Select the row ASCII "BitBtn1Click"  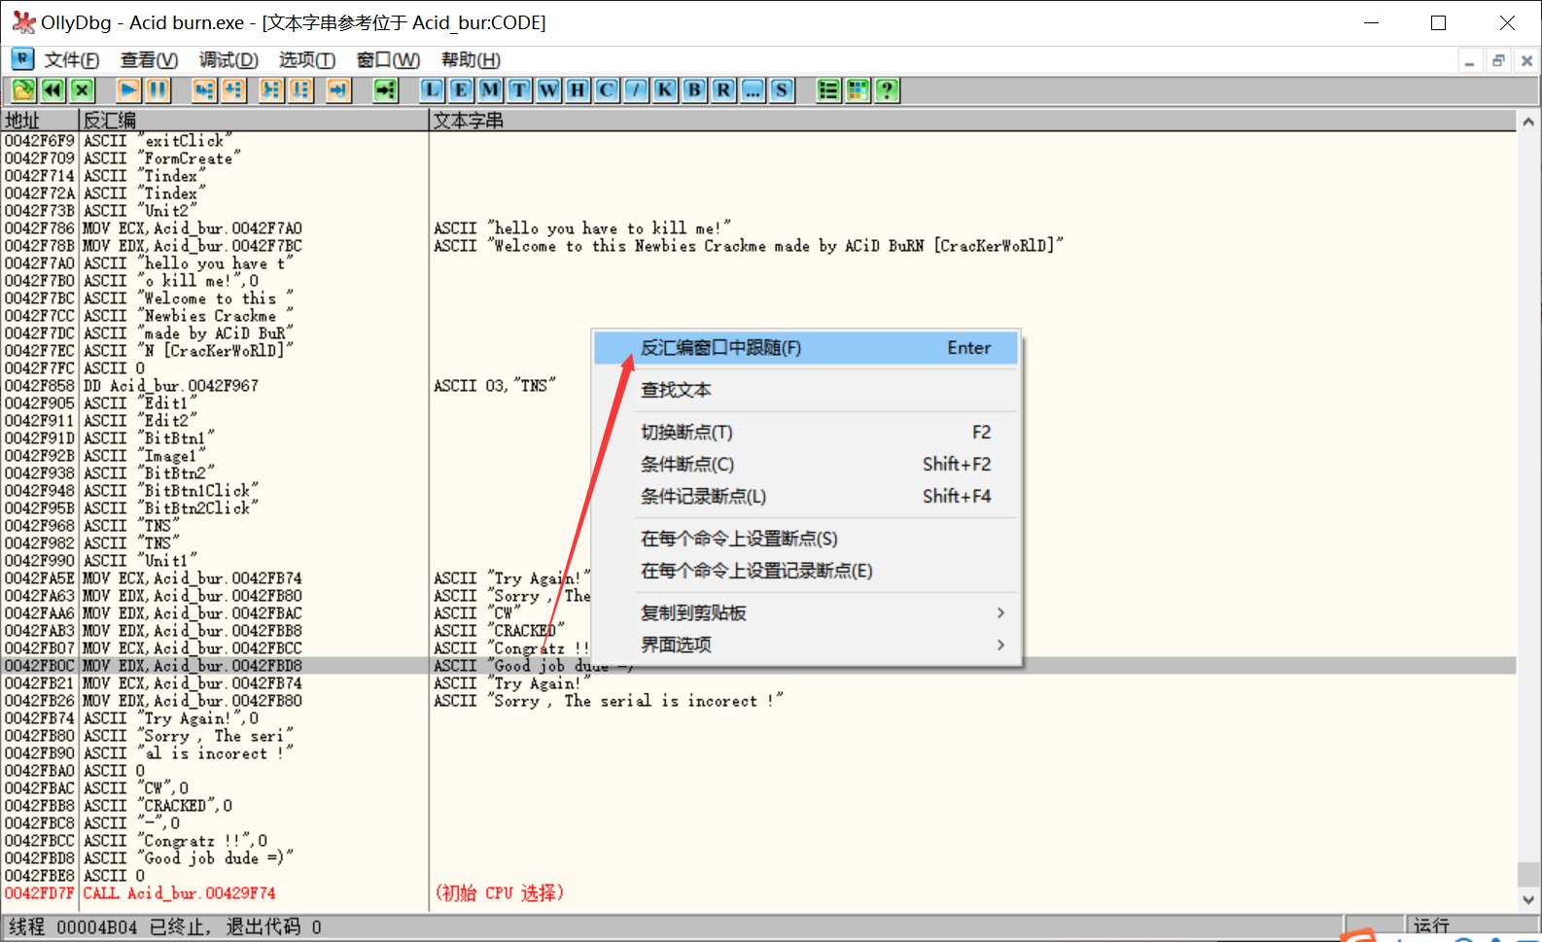[x=758, y=491]
